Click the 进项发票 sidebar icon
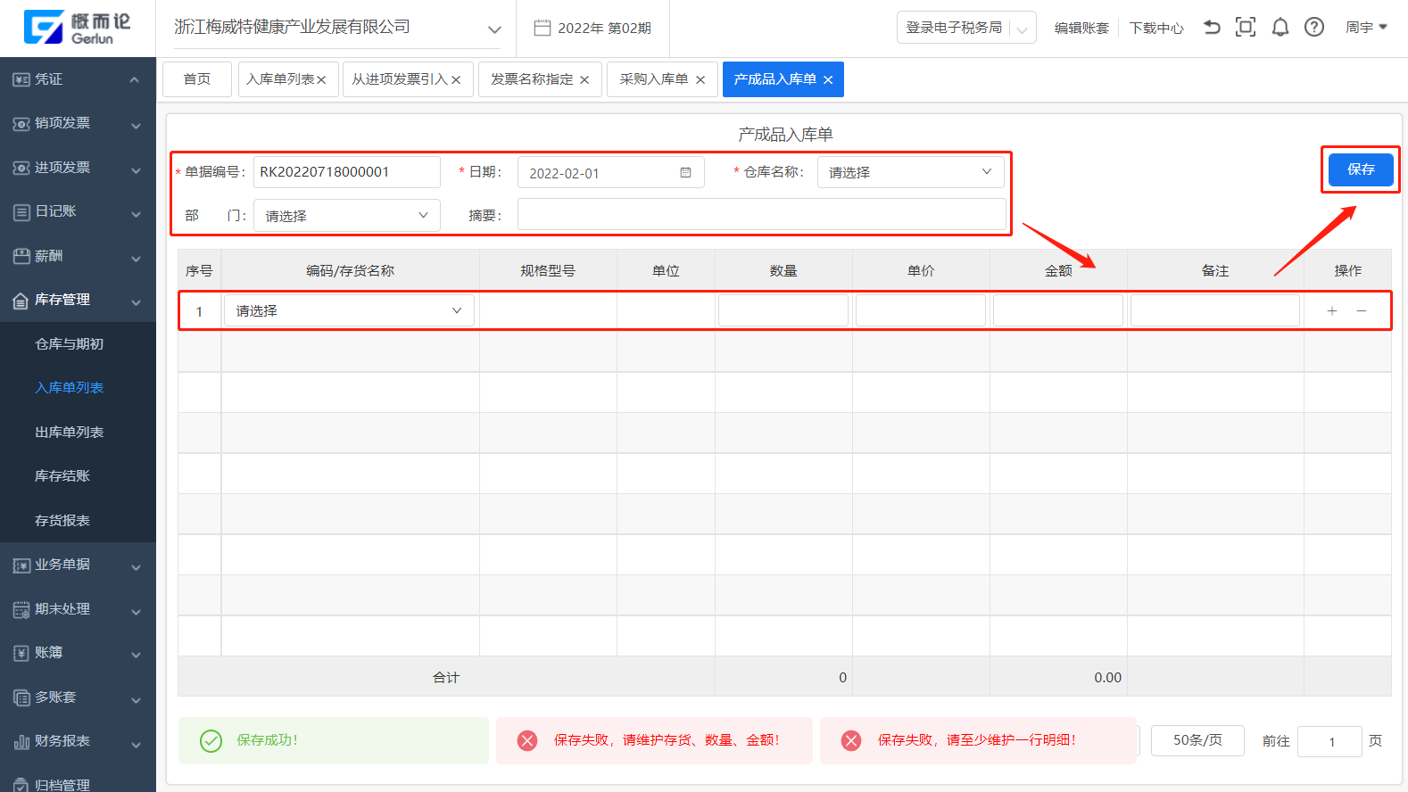This screenshot has height=792, width=1408. coord(21,168)
